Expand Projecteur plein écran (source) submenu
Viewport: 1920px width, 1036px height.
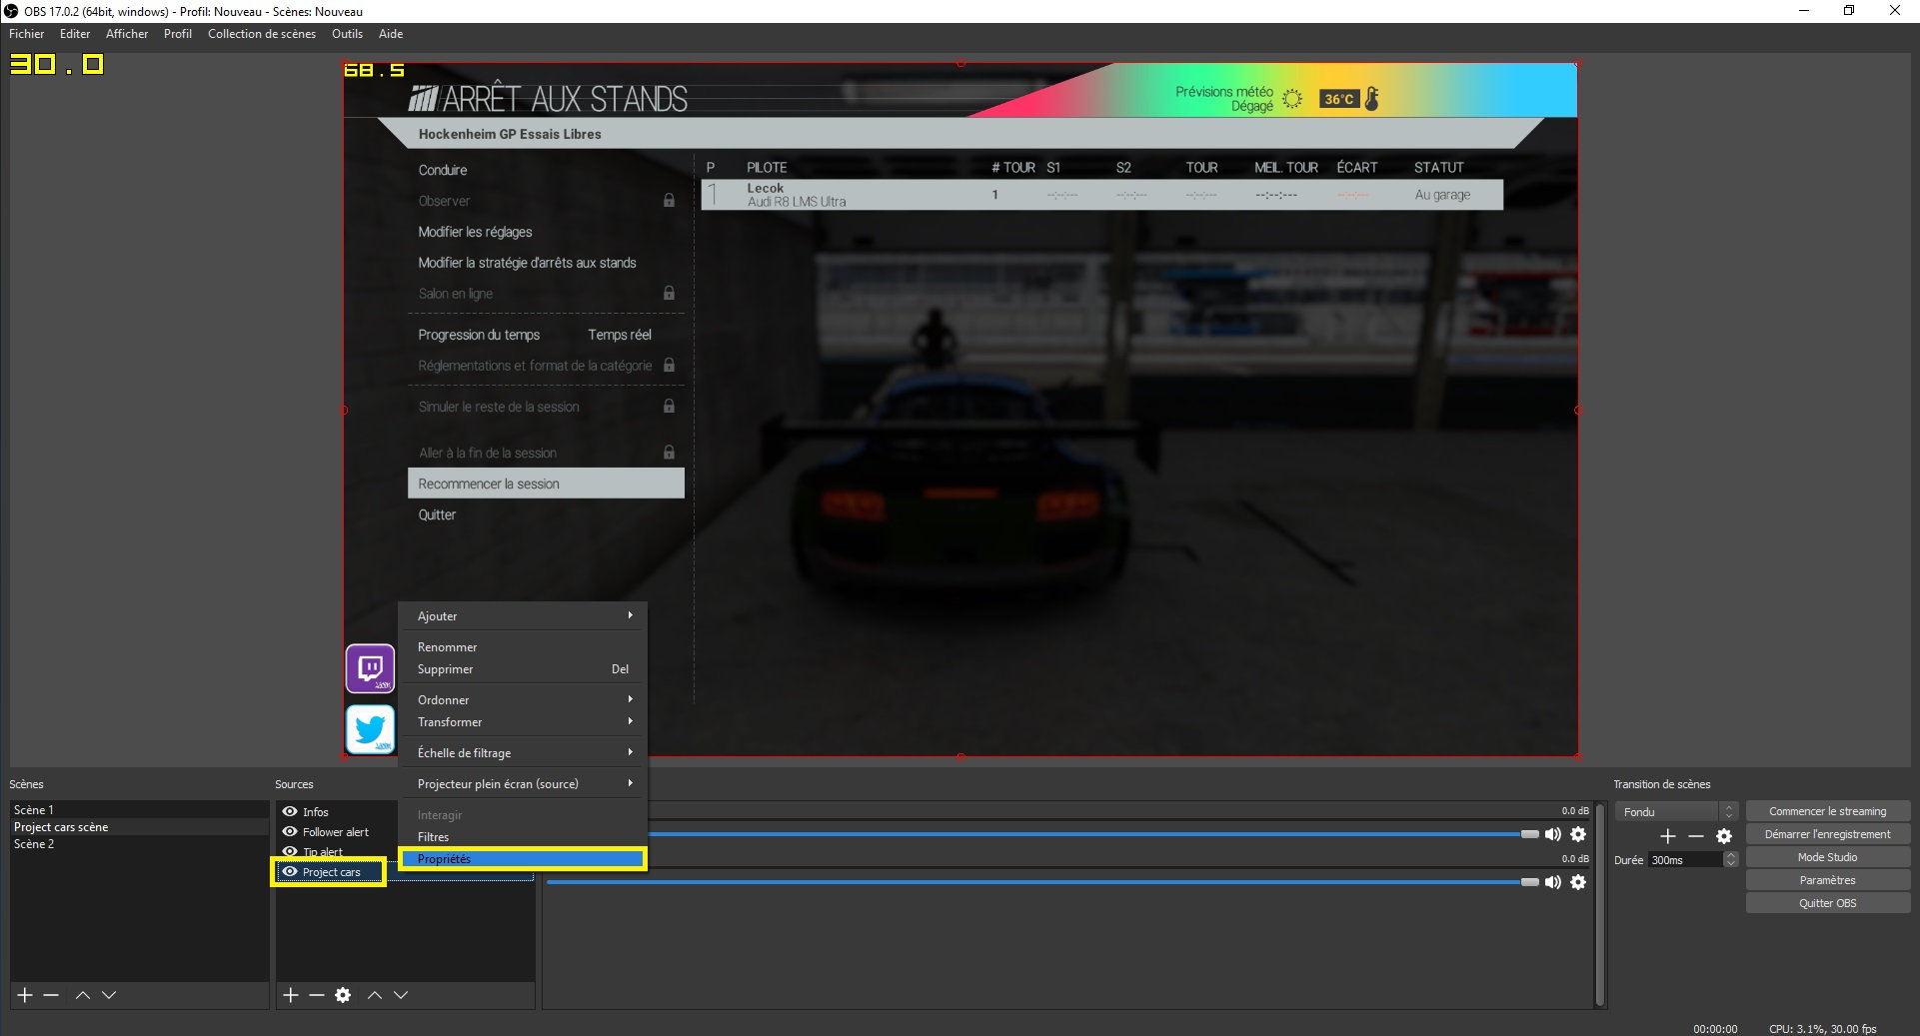coord(523,784)
